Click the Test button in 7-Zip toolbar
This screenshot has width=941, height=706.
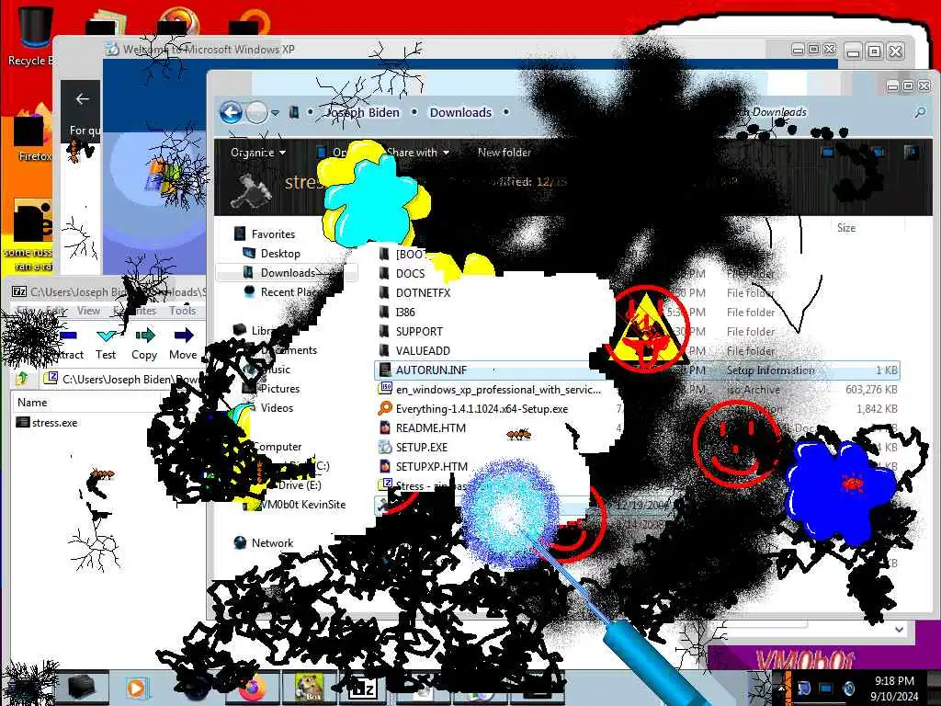coord(106,344)
